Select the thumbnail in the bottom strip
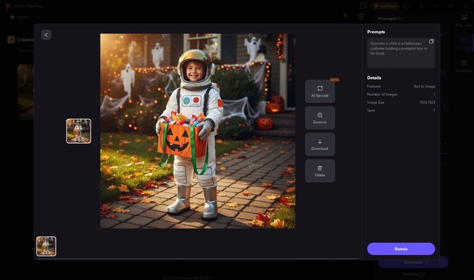Image resolution: width=474 pixels, height=280 pixels. click(46, 246)
